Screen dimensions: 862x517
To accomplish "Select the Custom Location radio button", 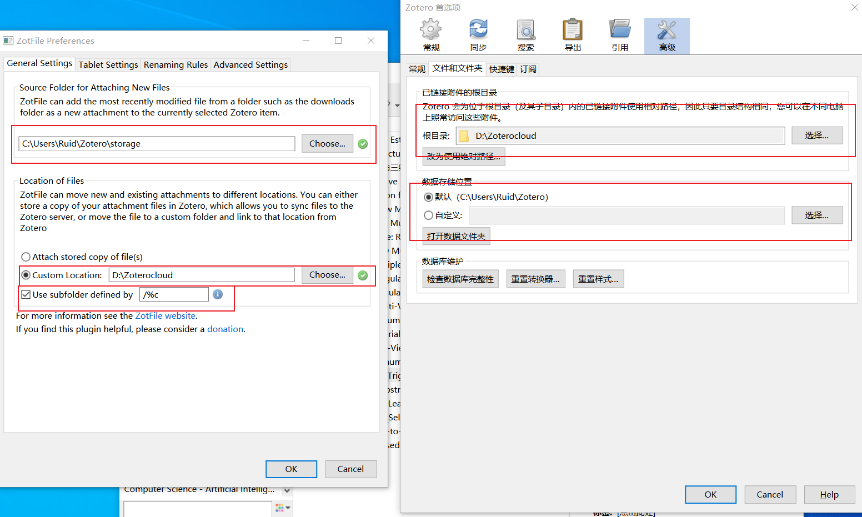I will pyautogui.click(x=26, y=275).
